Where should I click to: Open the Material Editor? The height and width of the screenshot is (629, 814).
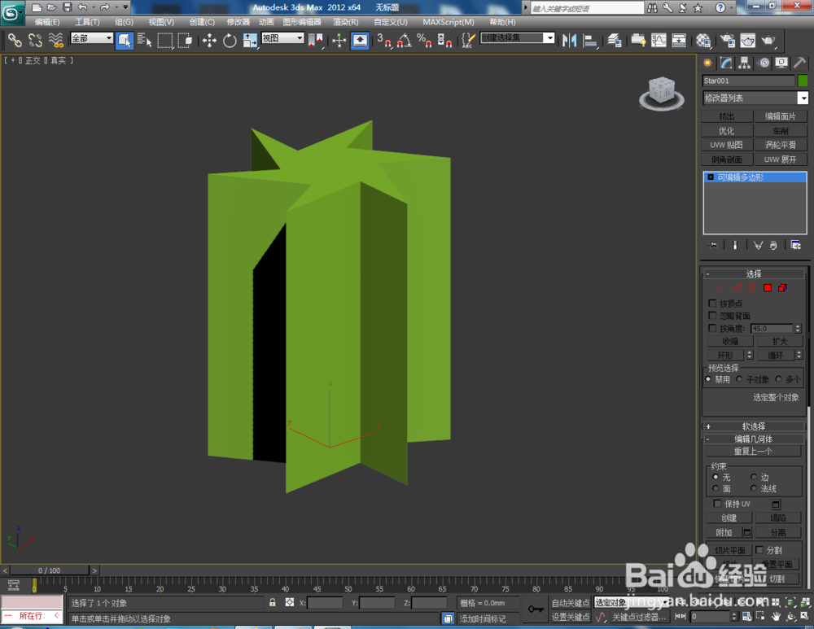703,40
